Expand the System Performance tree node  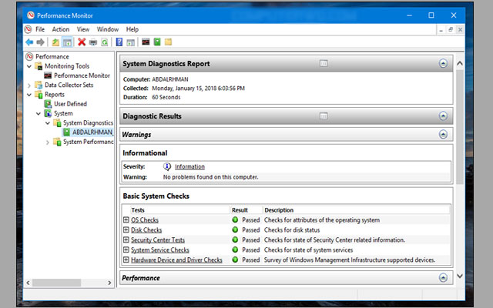click(x=48, y=142)
